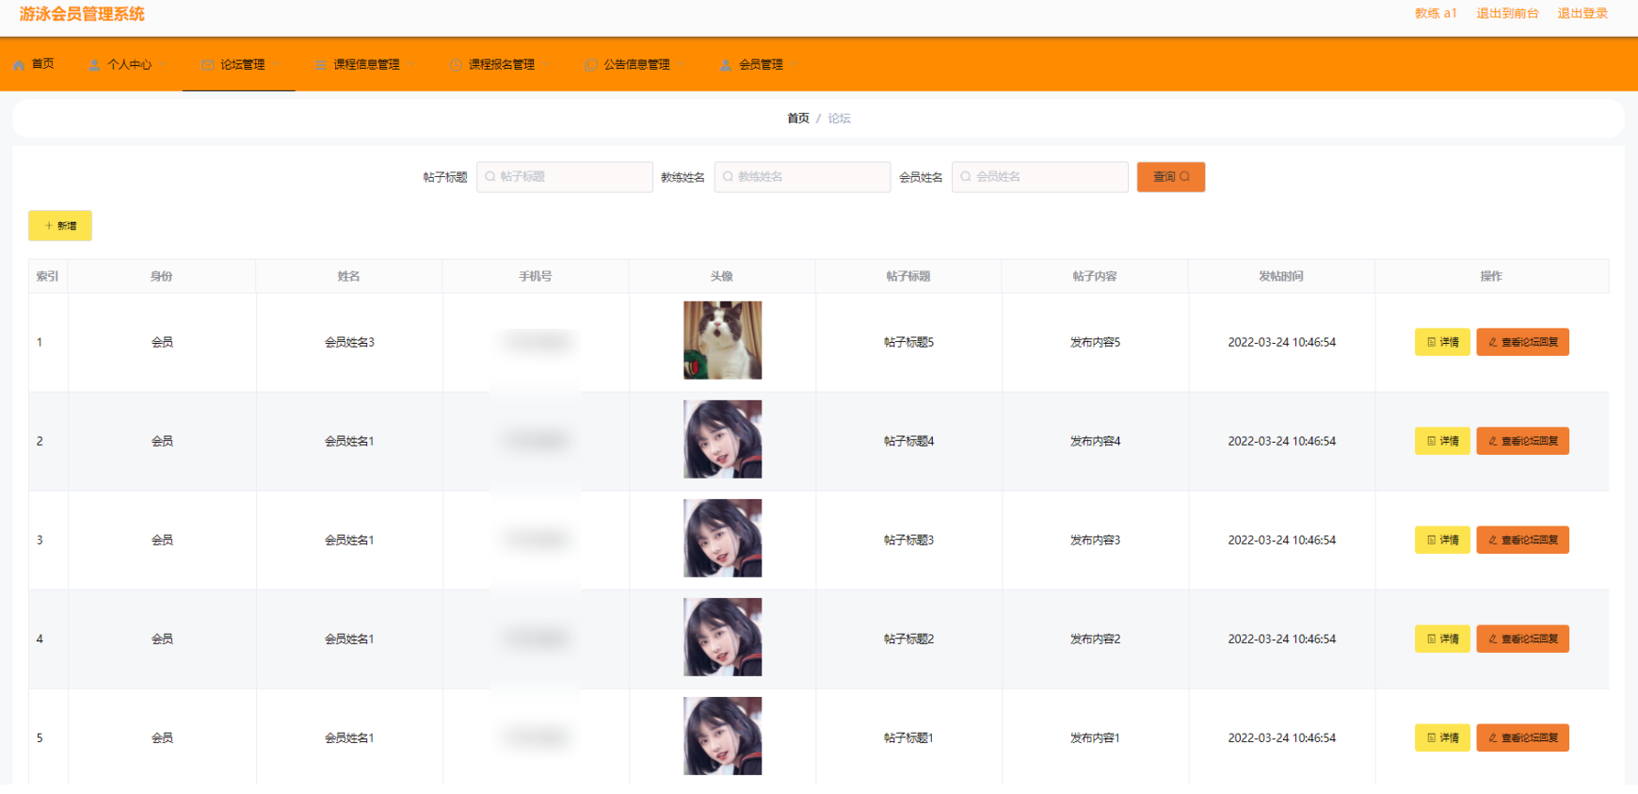
Task: Click the cat avatar in row 1
Action: (x=722, y=341)
